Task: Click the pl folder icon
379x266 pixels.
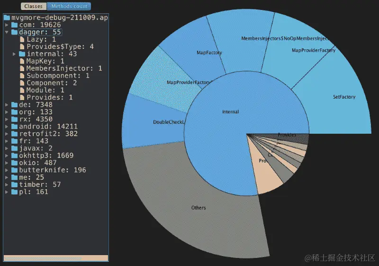Action: point(15,192)
